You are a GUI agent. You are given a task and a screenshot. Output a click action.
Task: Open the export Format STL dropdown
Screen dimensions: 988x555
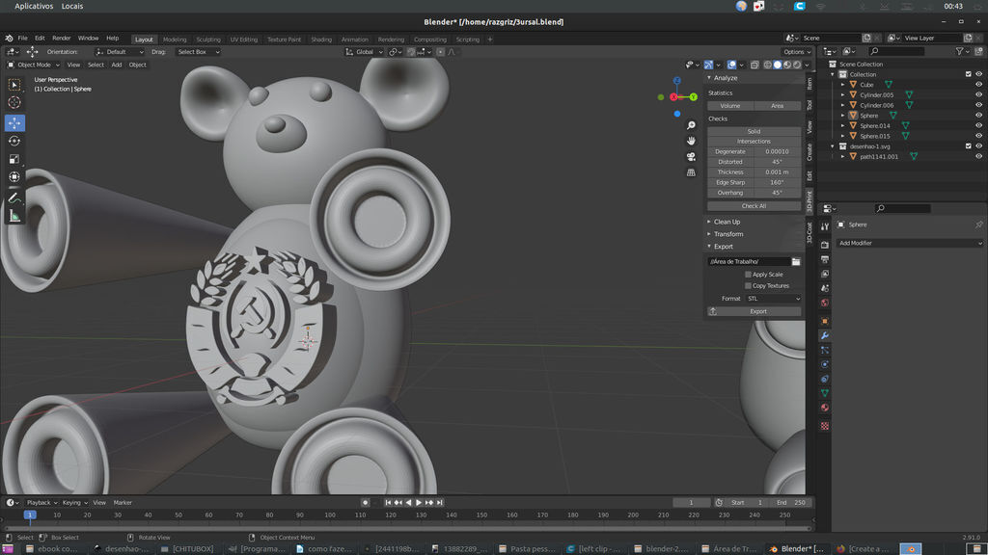773,299
